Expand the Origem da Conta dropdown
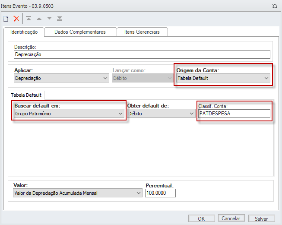 click(223, 78)
